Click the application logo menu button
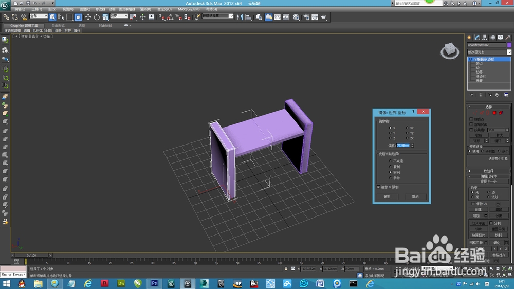The width and height of the screenshot is (514, 289). (4, 6)
